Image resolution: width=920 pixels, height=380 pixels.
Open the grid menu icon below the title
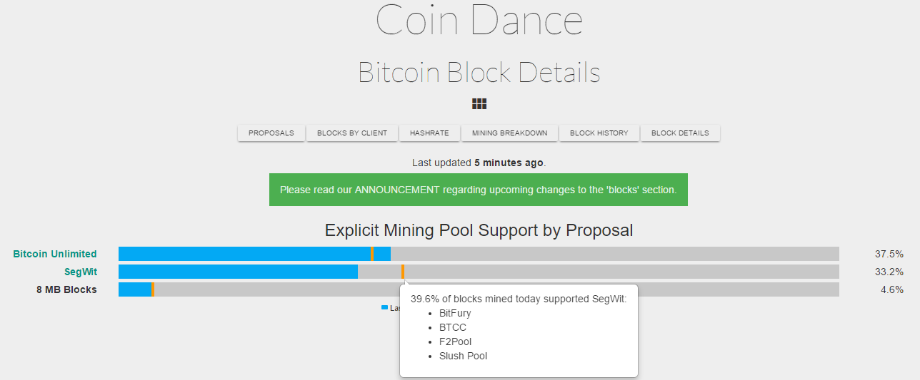pyautogui.click(x=479, y=104)
